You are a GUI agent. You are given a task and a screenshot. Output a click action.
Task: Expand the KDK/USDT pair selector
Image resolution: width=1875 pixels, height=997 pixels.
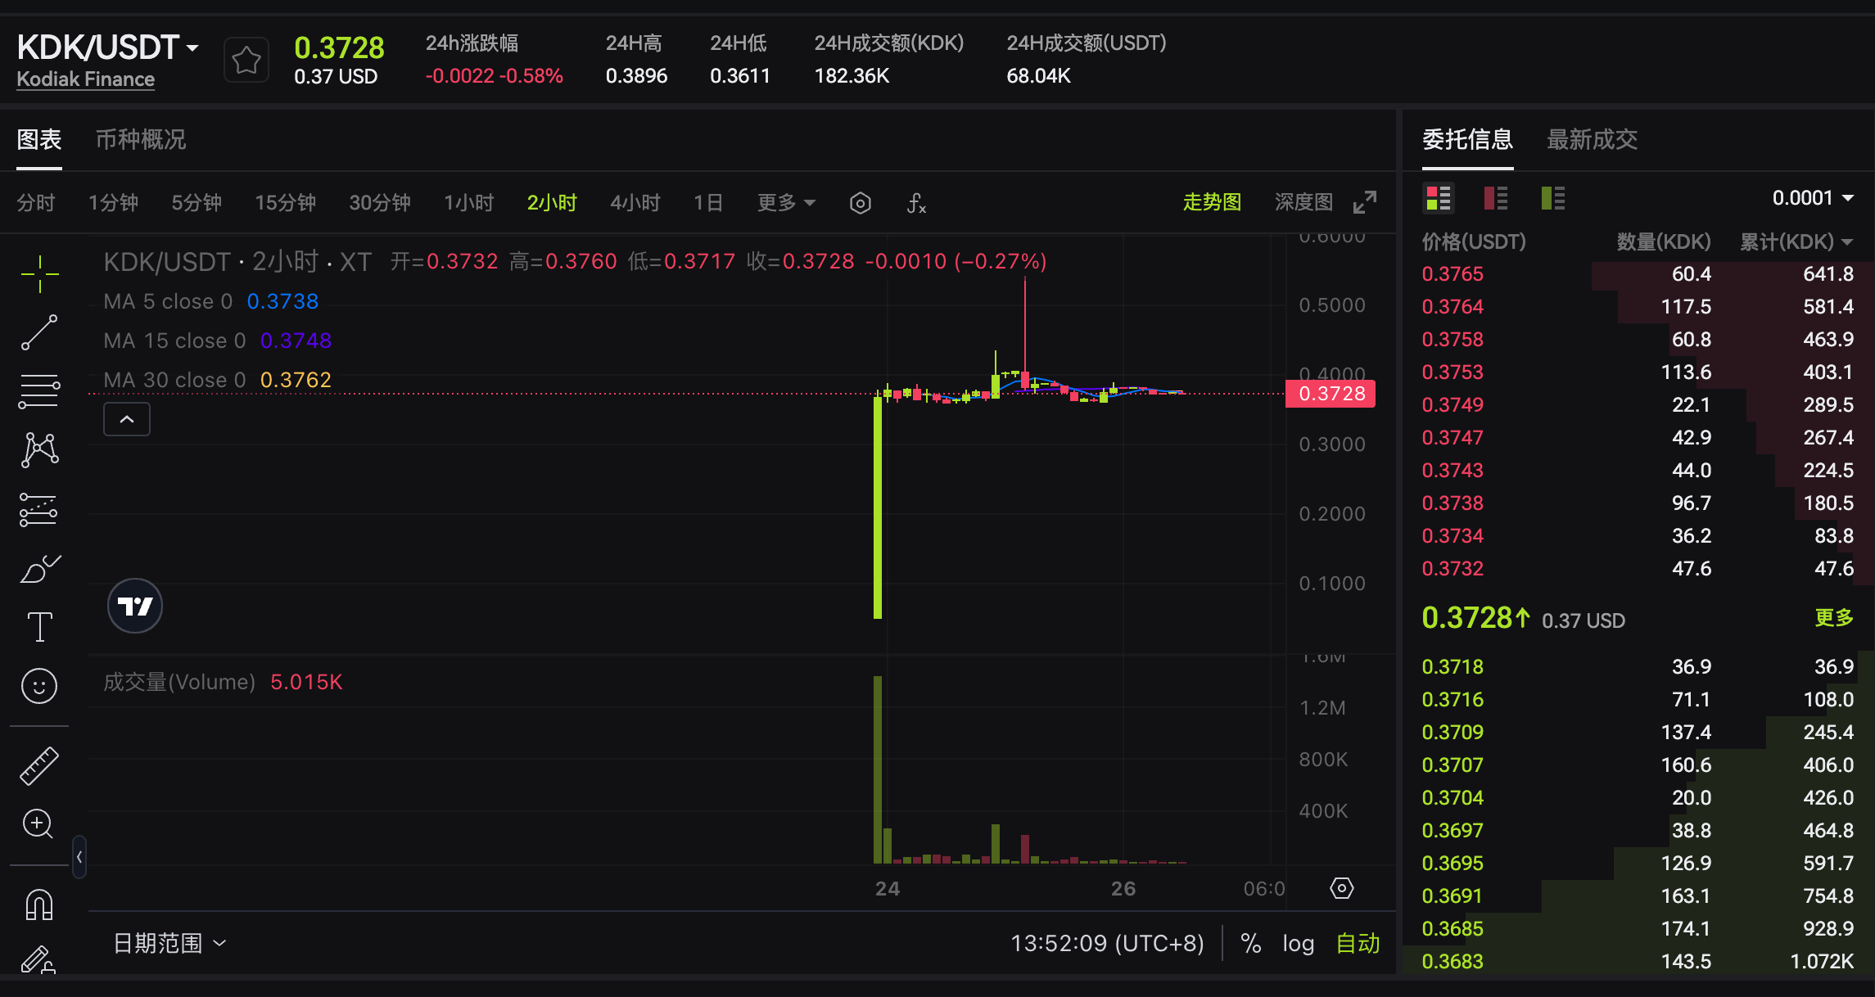[x=192, y=47]
